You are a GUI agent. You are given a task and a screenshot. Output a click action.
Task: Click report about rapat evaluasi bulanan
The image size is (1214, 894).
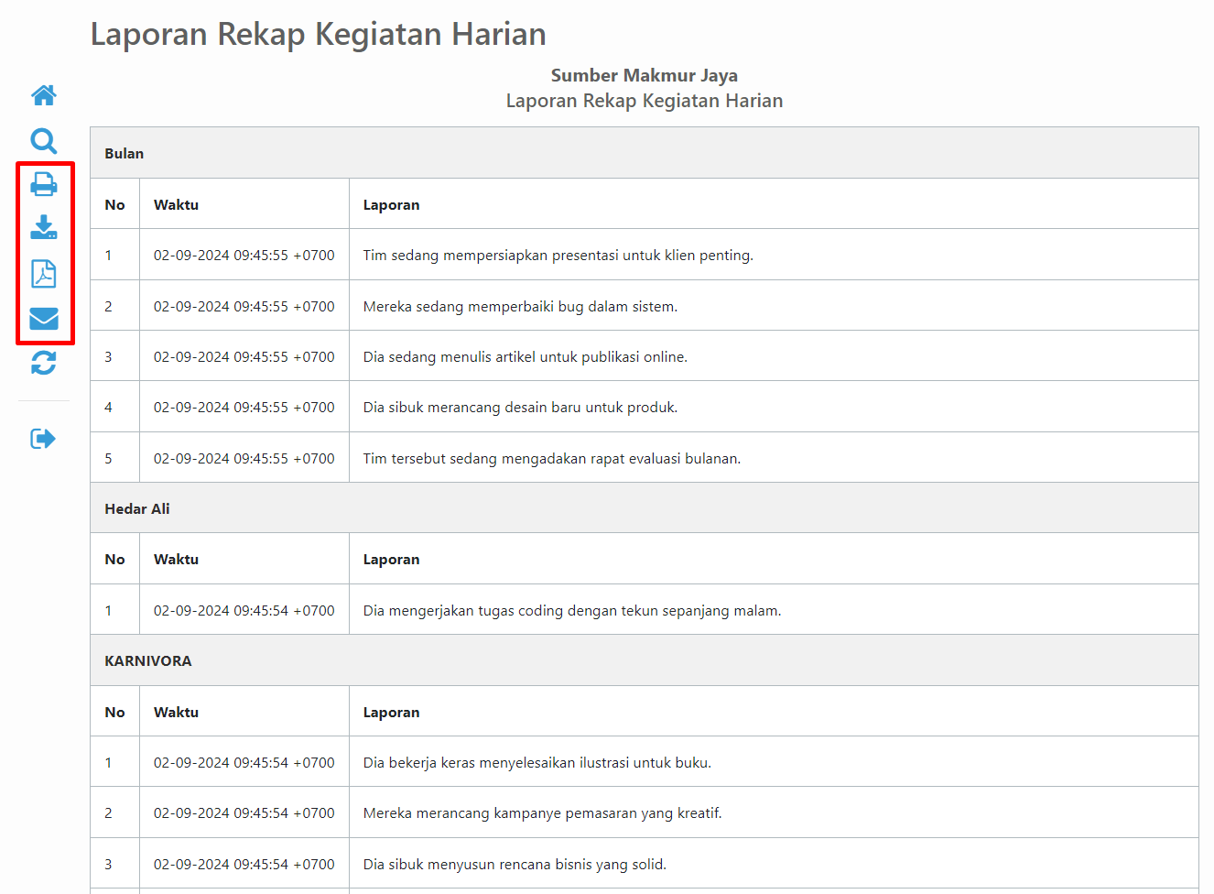point(551,459)
